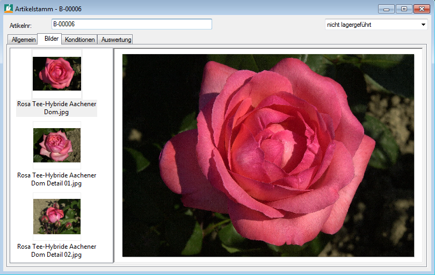This screenshot has height=275, width=435.
Task: Click the large rose preview image
Action: 269,155
